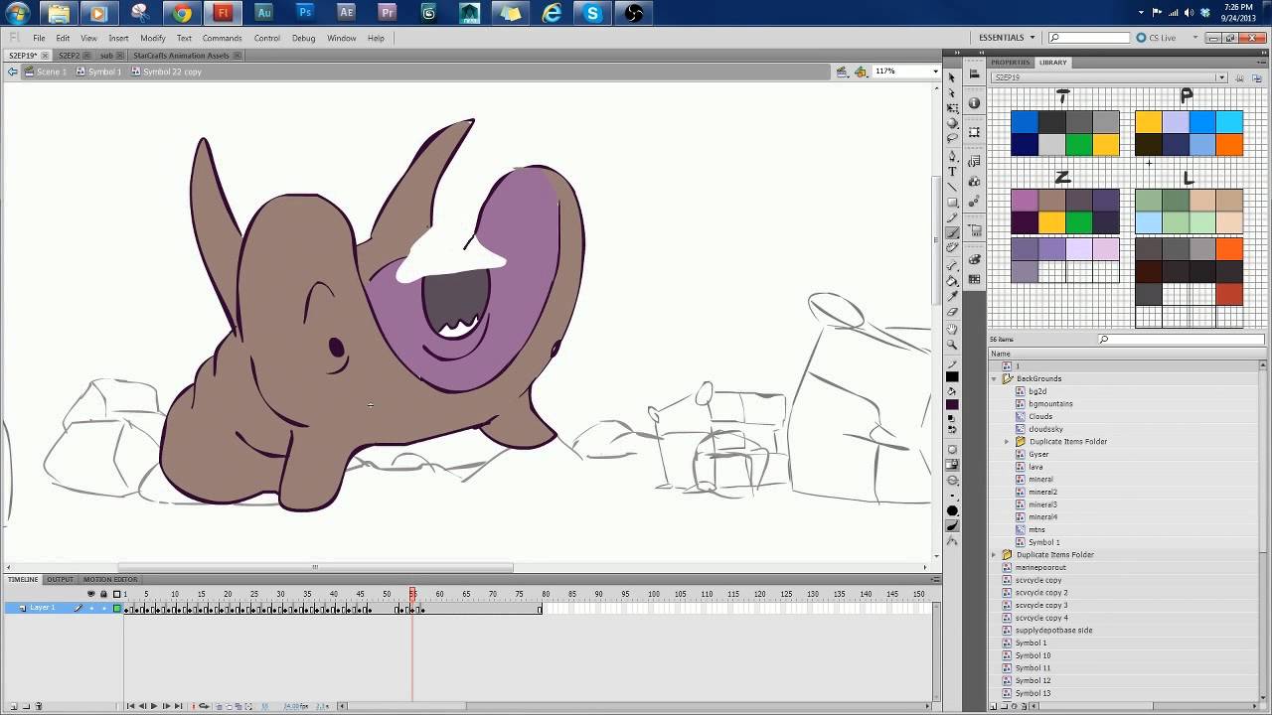The width and height of the screenshot is (1272, 715).
Task: Select the Eraser tool
Action: tap(952, 312)
